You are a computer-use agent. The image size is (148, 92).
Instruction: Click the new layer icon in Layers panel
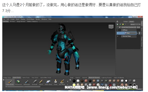pyautogui.click(x=118, y=24)
